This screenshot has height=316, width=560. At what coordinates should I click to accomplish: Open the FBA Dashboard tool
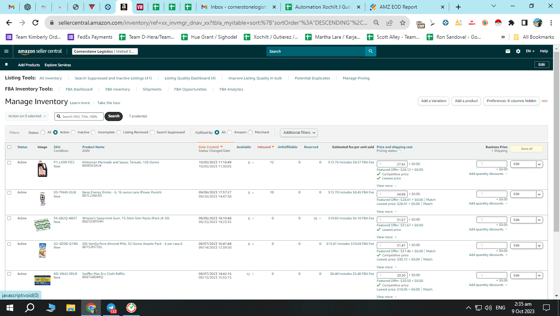pyautogui.click(x=79, y=89)
